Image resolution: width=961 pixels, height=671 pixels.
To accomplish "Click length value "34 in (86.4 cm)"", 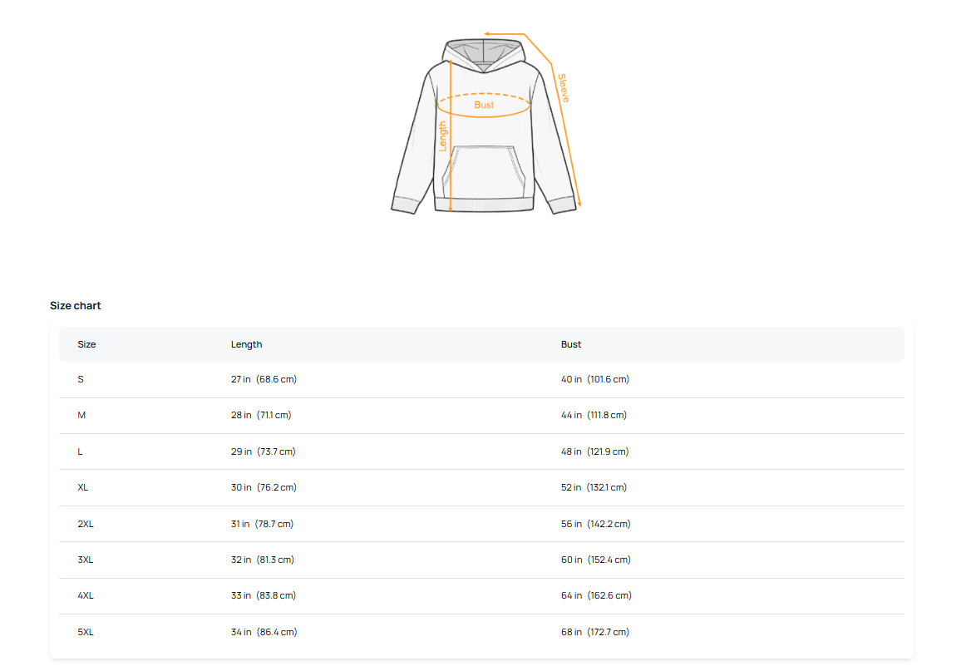I will (x=264, y=632).
